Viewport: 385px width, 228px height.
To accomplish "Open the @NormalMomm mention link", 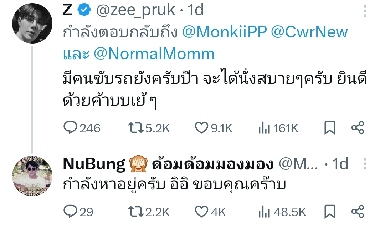I will point(154,54).
